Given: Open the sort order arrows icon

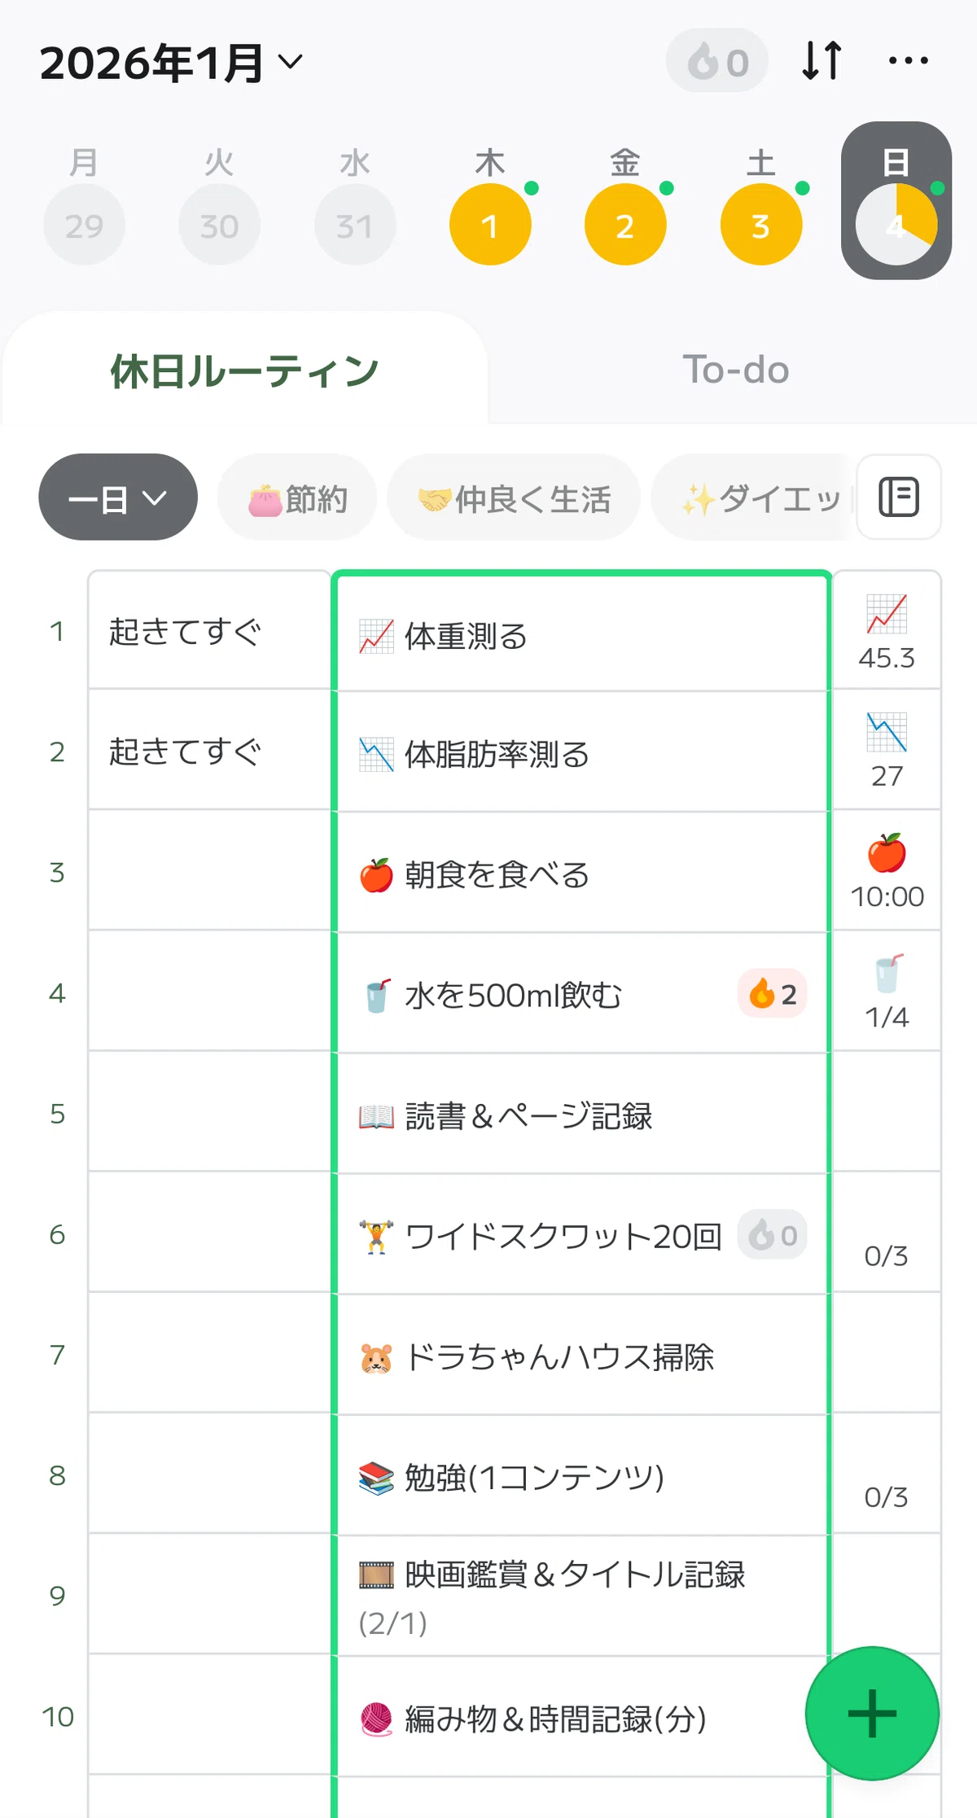Looking at the screenshot, I should (821, 61).
